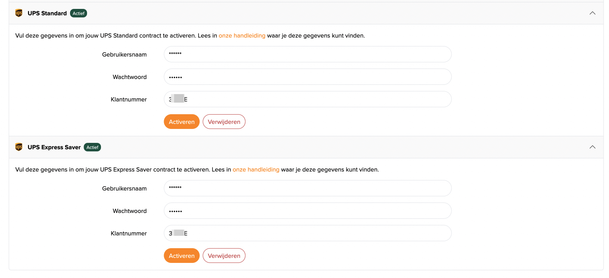Click Activeren for UPS Express Saver
Viewport: 609px width, 278px height.
181,256
